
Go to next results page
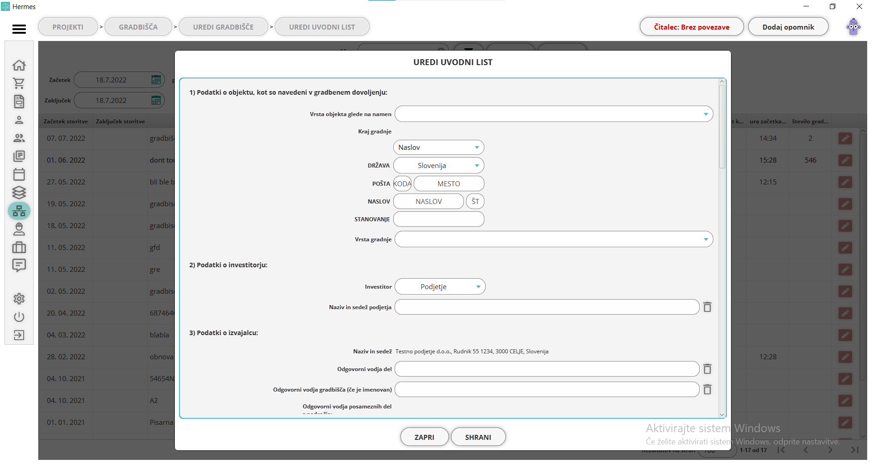(830, 450)
